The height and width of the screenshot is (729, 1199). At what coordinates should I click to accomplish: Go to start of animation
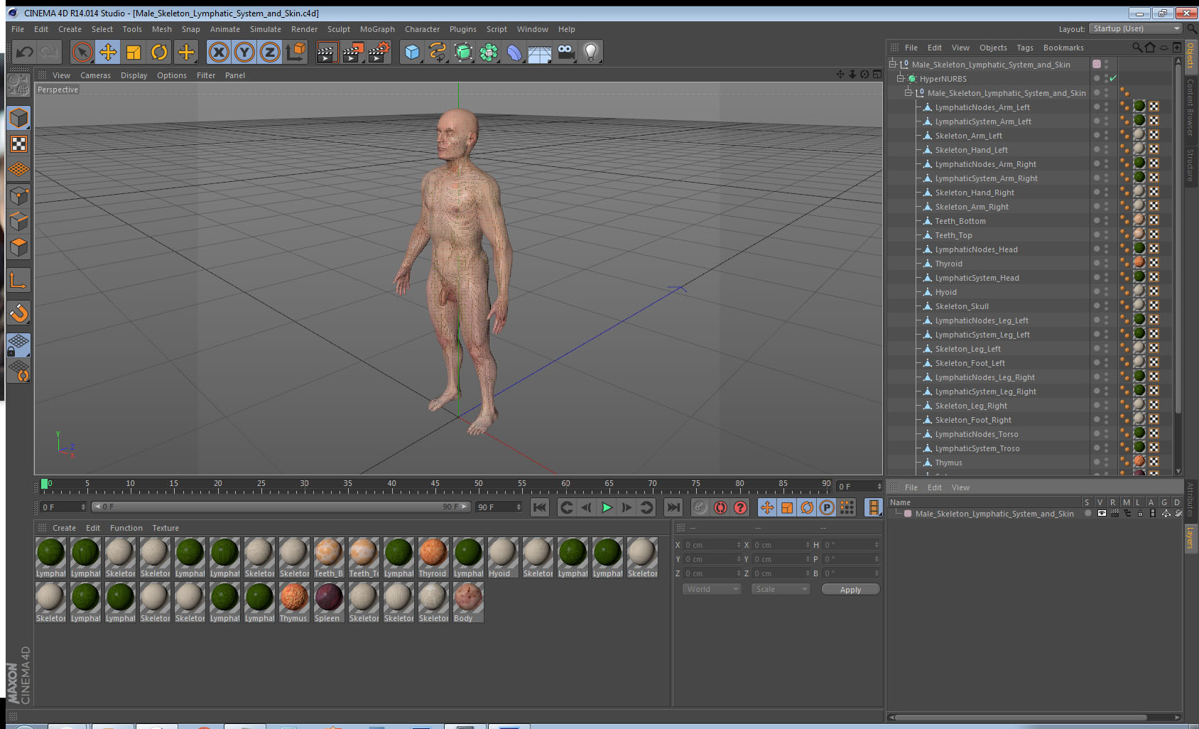540,507
